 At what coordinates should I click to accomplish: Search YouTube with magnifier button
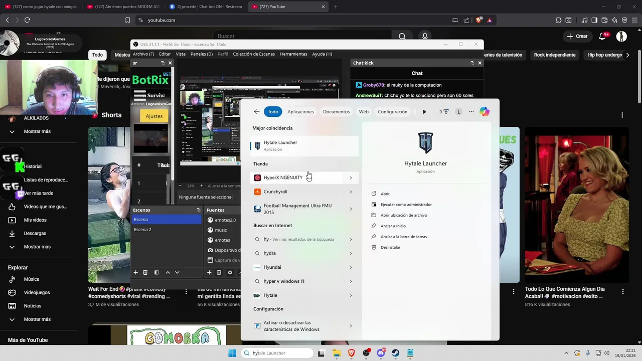pyautogui.click(x=402, y=36)
